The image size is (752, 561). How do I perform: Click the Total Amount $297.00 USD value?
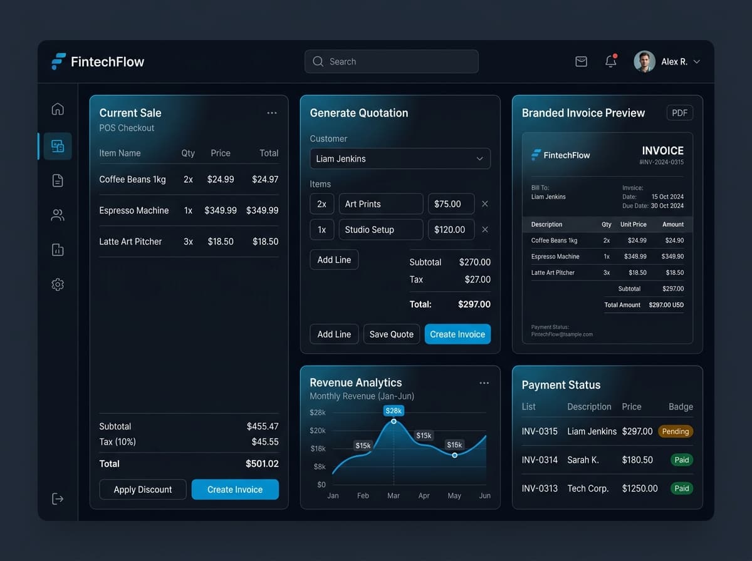click(666, 305)
